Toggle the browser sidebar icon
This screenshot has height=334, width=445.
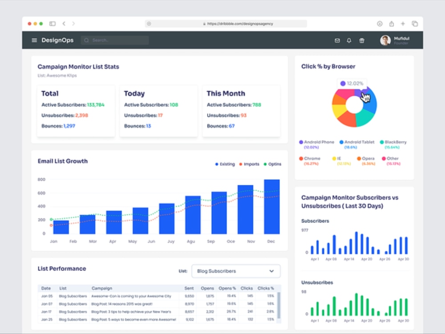tap(53, 24)
